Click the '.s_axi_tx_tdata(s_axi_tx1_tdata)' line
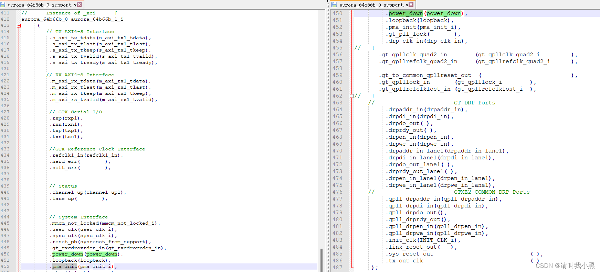Screen dimensions: 600x272 click(101, 38)
